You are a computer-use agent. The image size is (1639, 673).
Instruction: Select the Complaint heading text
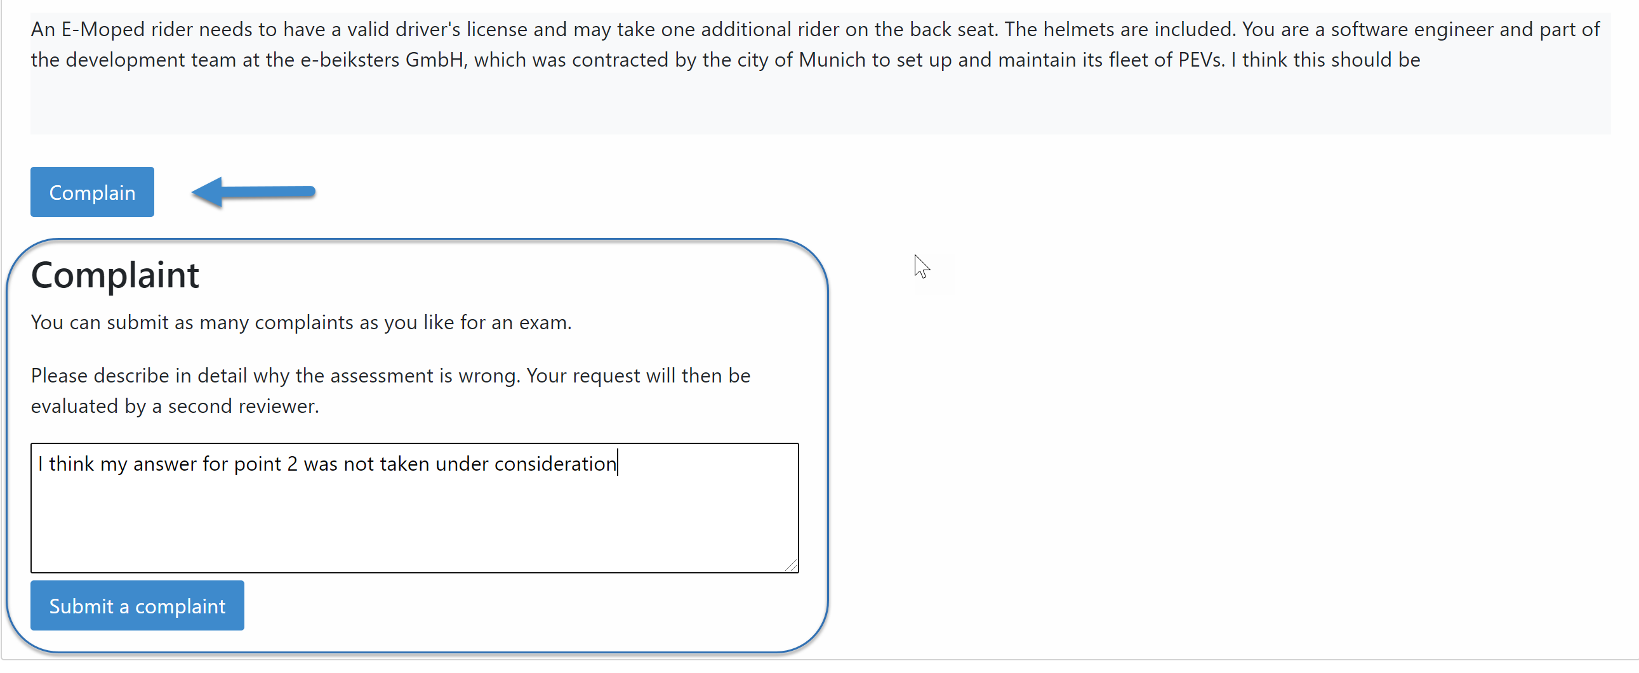[116, 275]
